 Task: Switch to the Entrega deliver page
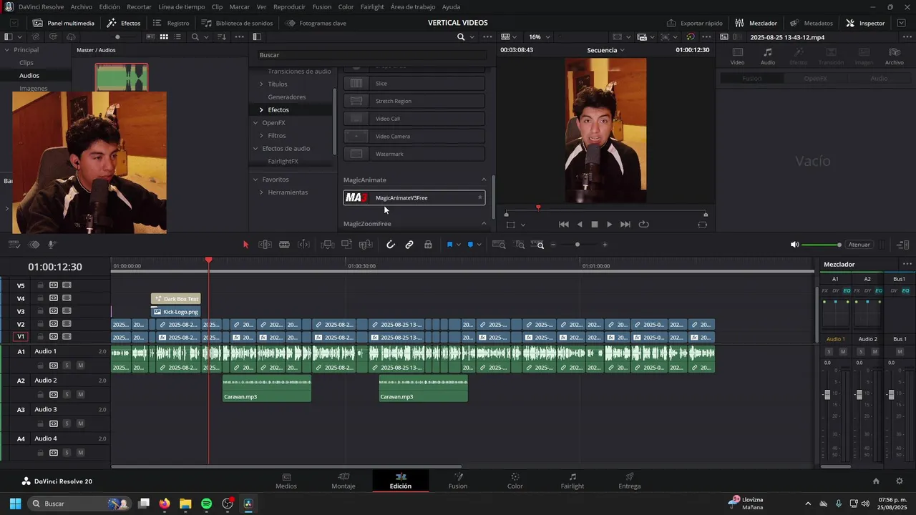630,481
